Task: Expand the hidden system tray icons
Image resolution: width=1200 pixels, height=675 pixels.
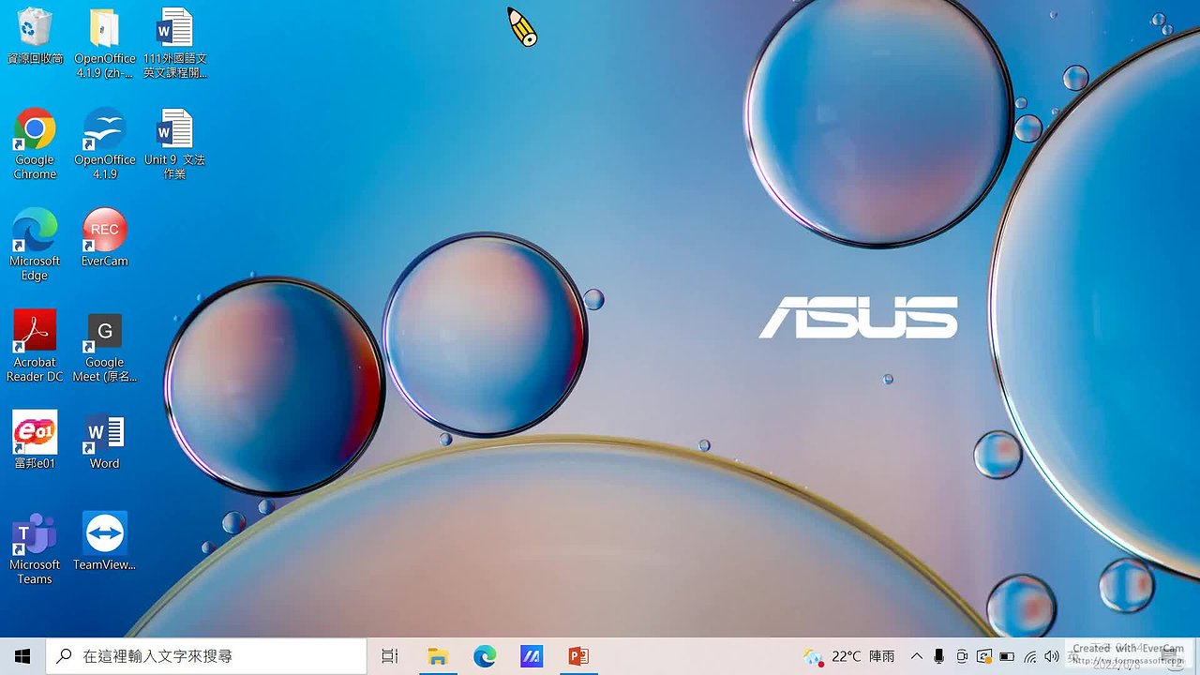Action: pyautogui.click(x=916, y=656)
